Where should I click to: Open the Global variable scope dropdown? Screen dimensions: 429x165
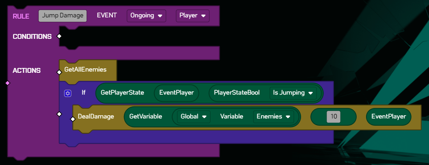tap(194, 116)
